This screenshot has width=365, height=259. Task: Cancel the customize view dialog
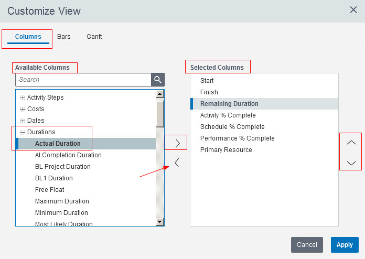[x=307, y=245]
